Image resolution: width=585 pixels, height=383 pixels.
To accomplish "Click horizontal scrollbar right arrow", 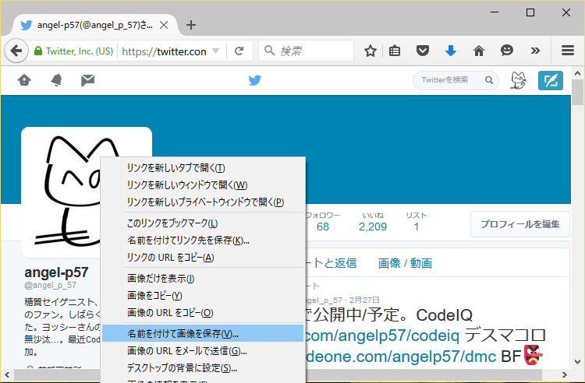I will click(x=564, y=374).
